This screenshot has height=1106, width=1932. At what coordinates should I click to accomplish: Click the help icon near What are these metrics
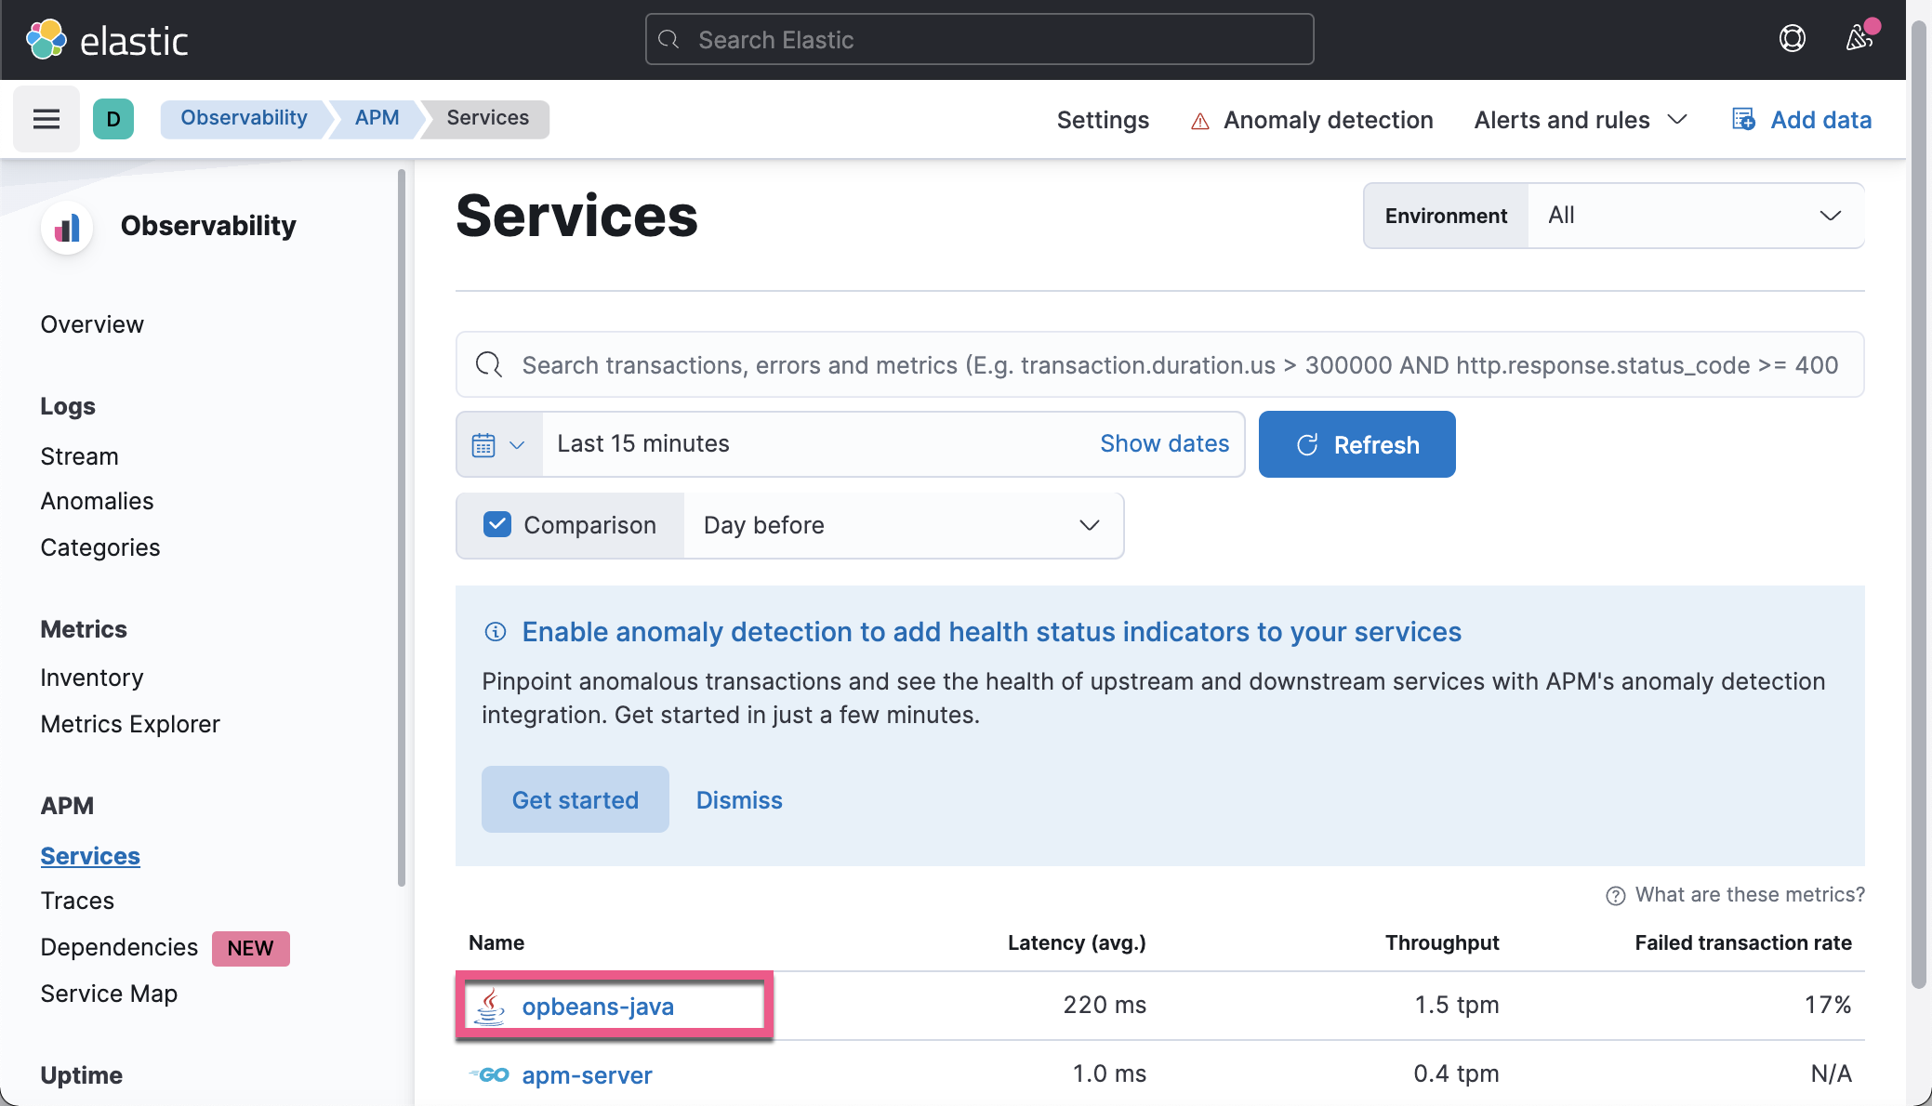(1614, 894)
